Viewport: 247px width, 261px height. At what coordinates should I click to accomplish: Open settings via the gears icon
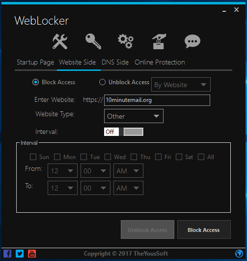coord(126,41)
